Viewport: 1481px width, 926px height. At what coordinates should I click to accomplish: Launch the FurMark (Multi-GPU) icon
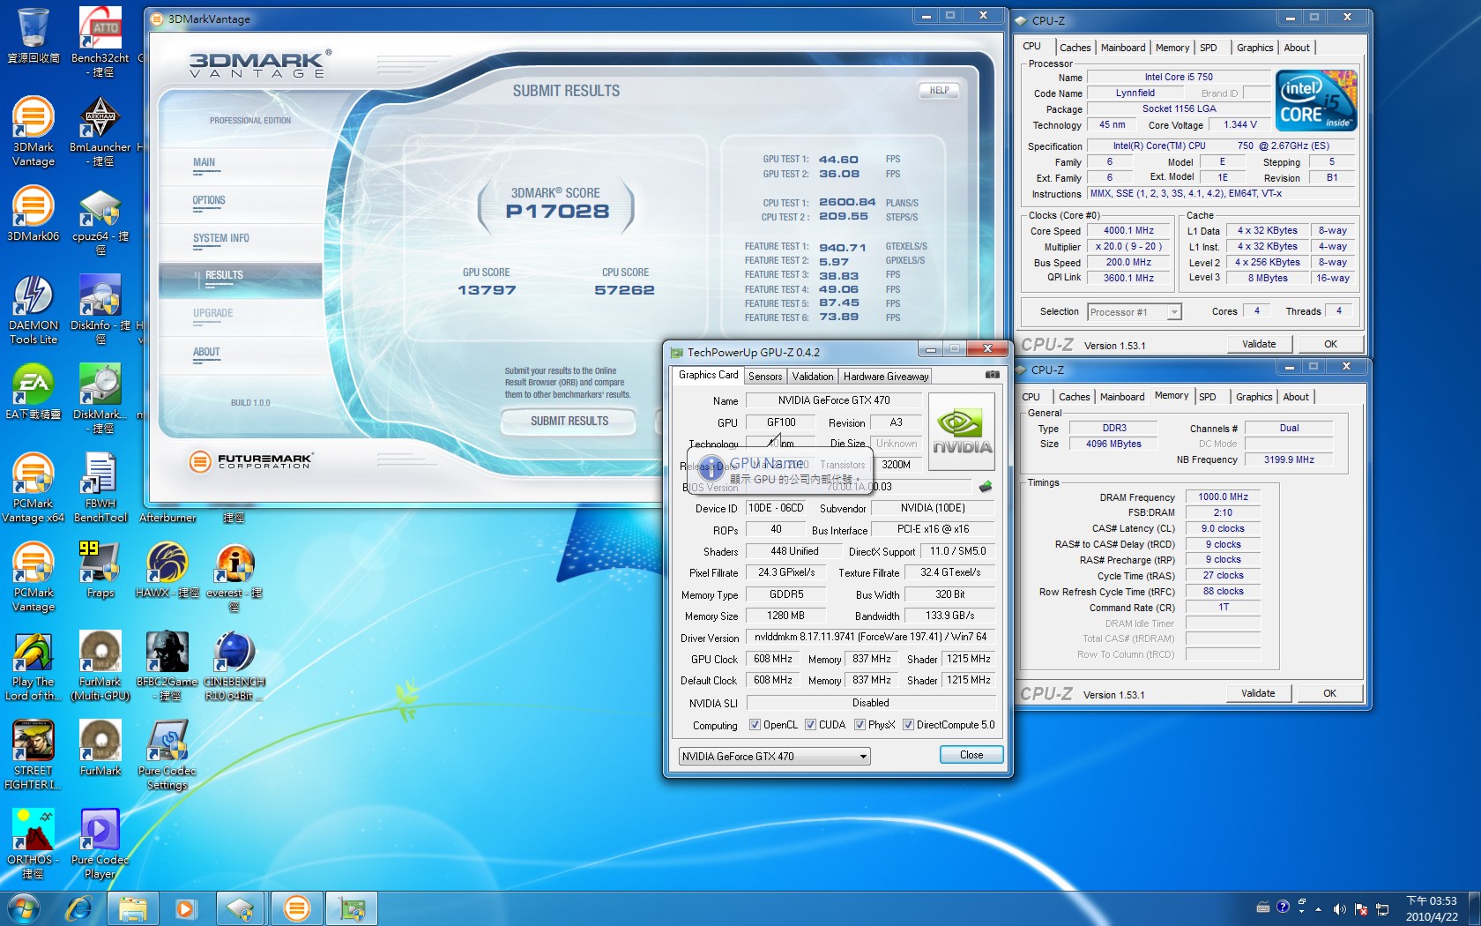pyautogui.click(x=100, y=666)
